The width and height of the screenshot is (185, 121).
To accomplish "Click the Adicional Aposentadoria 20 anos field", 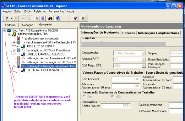I will [126, 86].
